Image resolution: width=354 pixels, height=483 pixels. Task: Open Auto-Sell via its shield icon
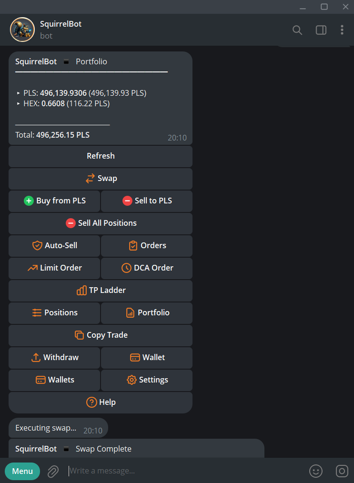click(37, 246)
